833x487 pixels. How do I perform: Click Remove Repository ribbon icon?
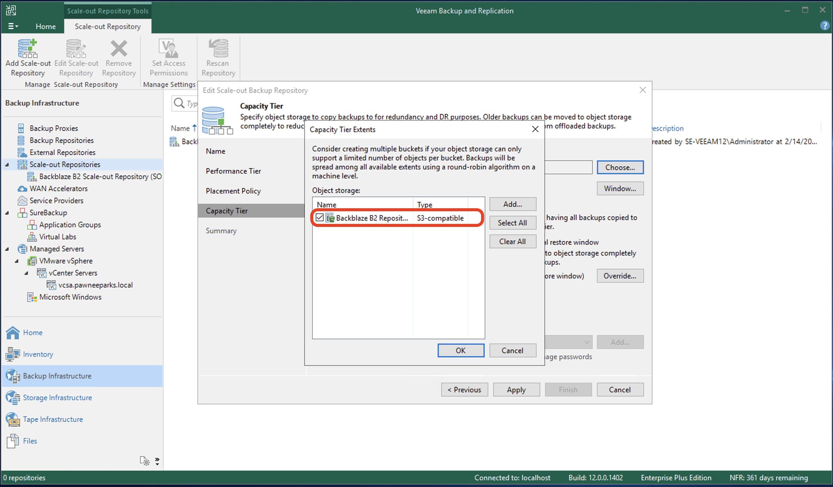[x=119, y=48]
